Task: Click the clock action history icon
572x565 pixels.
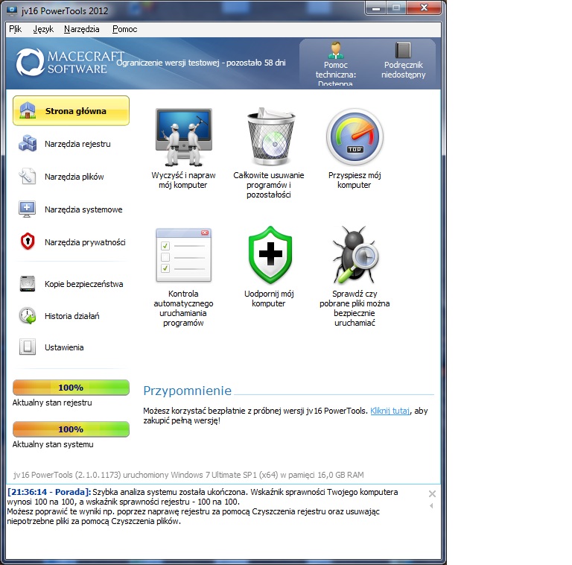Action: 28,316
